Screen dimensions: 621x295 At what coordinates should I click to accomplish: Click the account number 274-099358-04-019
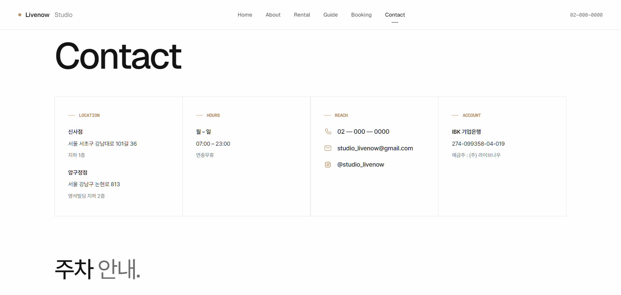tap(478, 144)
